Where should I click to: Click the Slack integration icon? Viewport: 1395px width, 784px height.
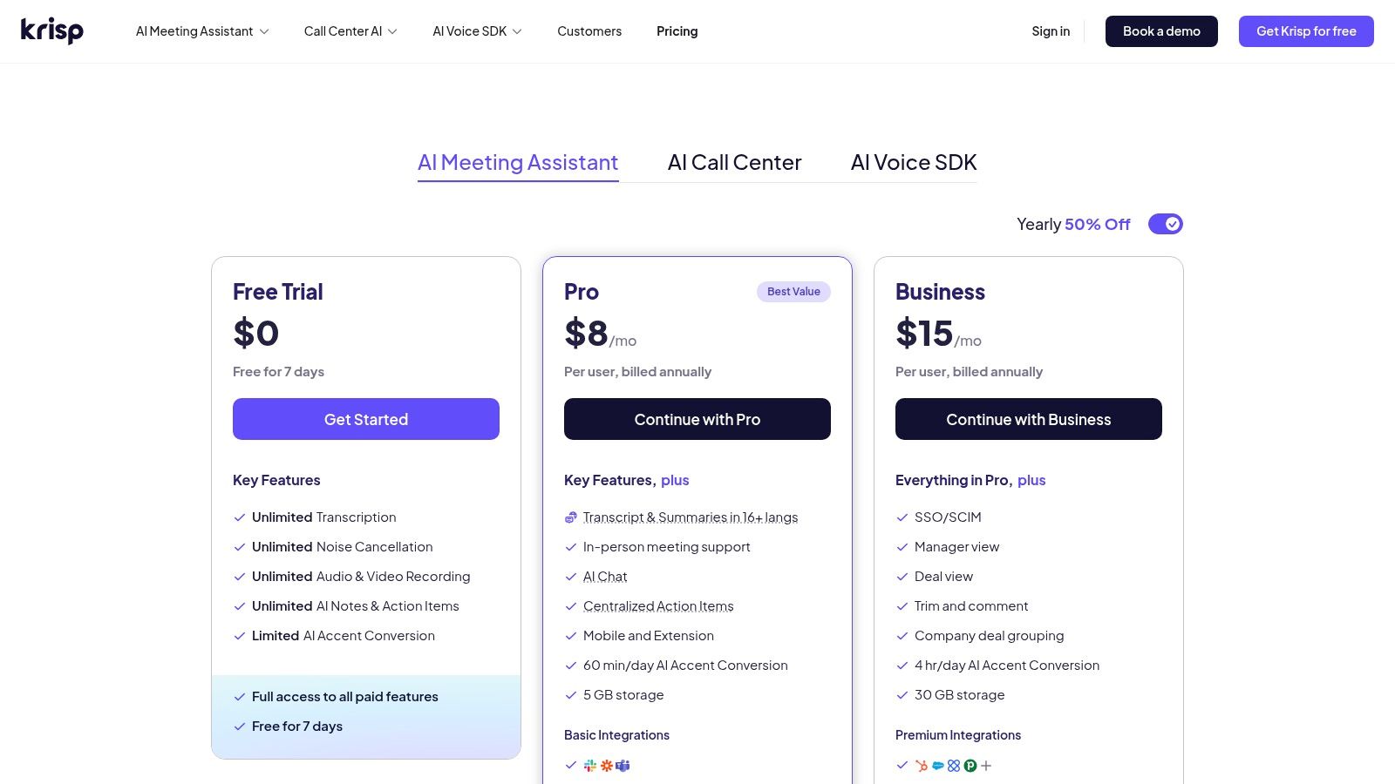590,766
